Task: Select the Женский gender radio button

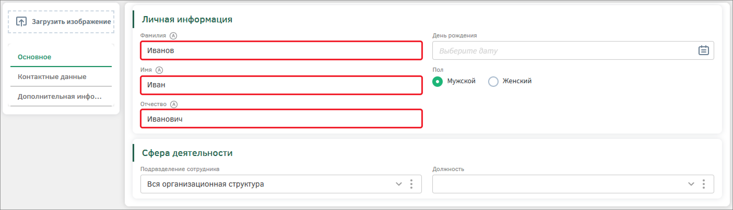Action: 493,81
